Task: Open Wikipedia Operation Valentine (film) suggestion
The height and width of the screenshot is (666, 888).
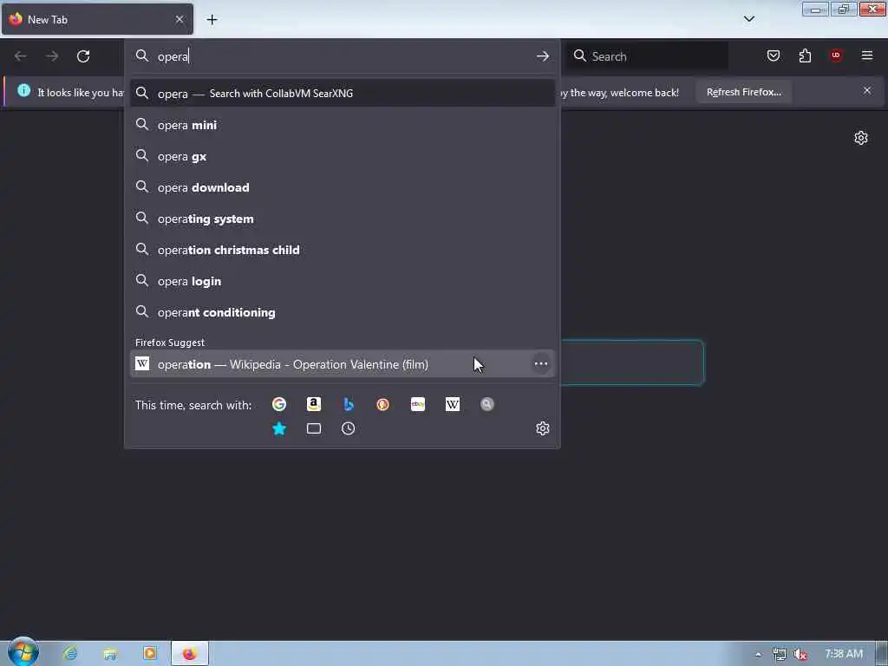Action: click(x=342, y=363)
